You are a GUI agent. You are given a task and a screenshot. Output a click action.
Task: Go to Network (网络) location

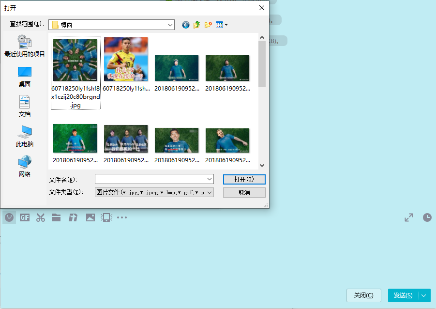(25, 166)
